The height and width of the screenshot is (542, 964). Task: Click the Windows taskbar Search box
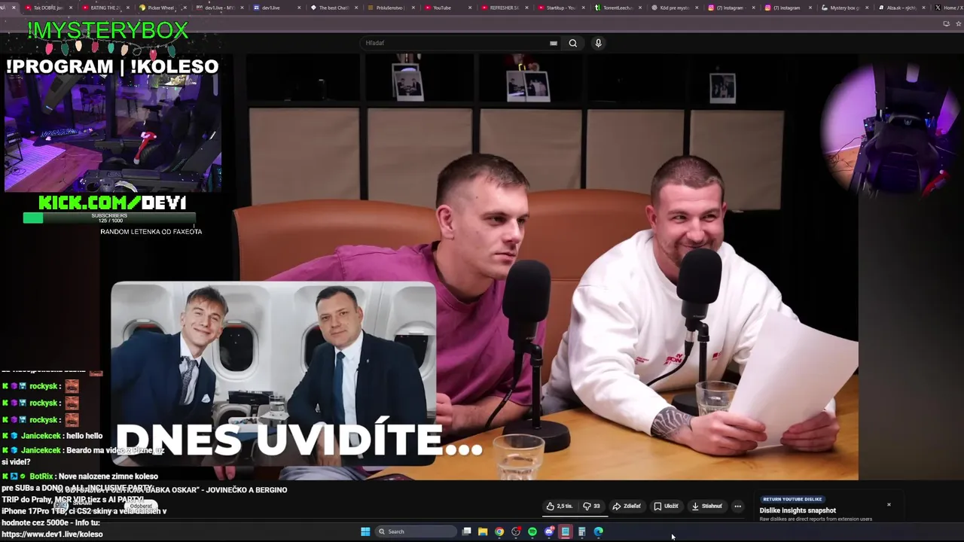tap(415, 531)
